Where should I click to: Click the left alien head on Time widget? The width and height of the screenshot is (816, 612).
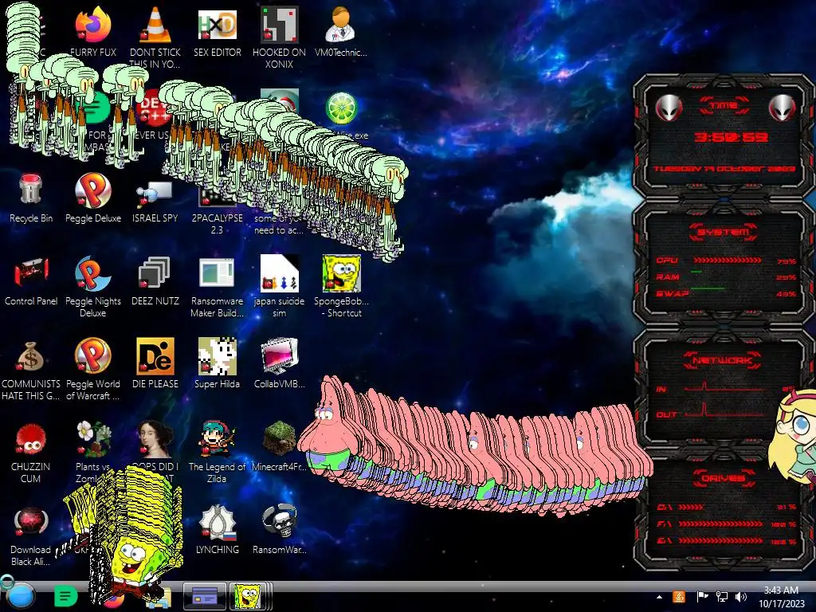point(668,108)
